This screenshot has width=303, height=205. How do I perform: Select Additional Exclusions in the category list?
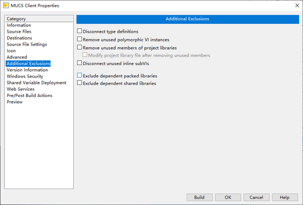click(x=28, y=63)
